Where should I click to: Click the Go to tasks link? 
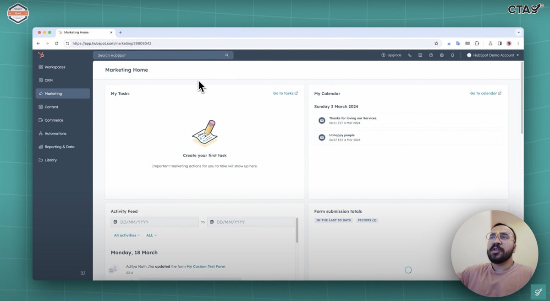[286, 93]
